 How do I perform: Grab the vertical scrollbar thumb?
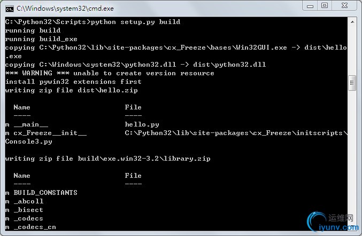coord(352,83)
